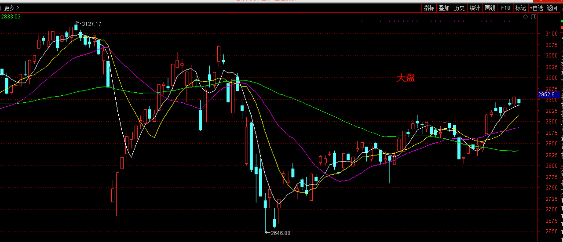Click the 叠加 overlay button

tap(444, 8)
